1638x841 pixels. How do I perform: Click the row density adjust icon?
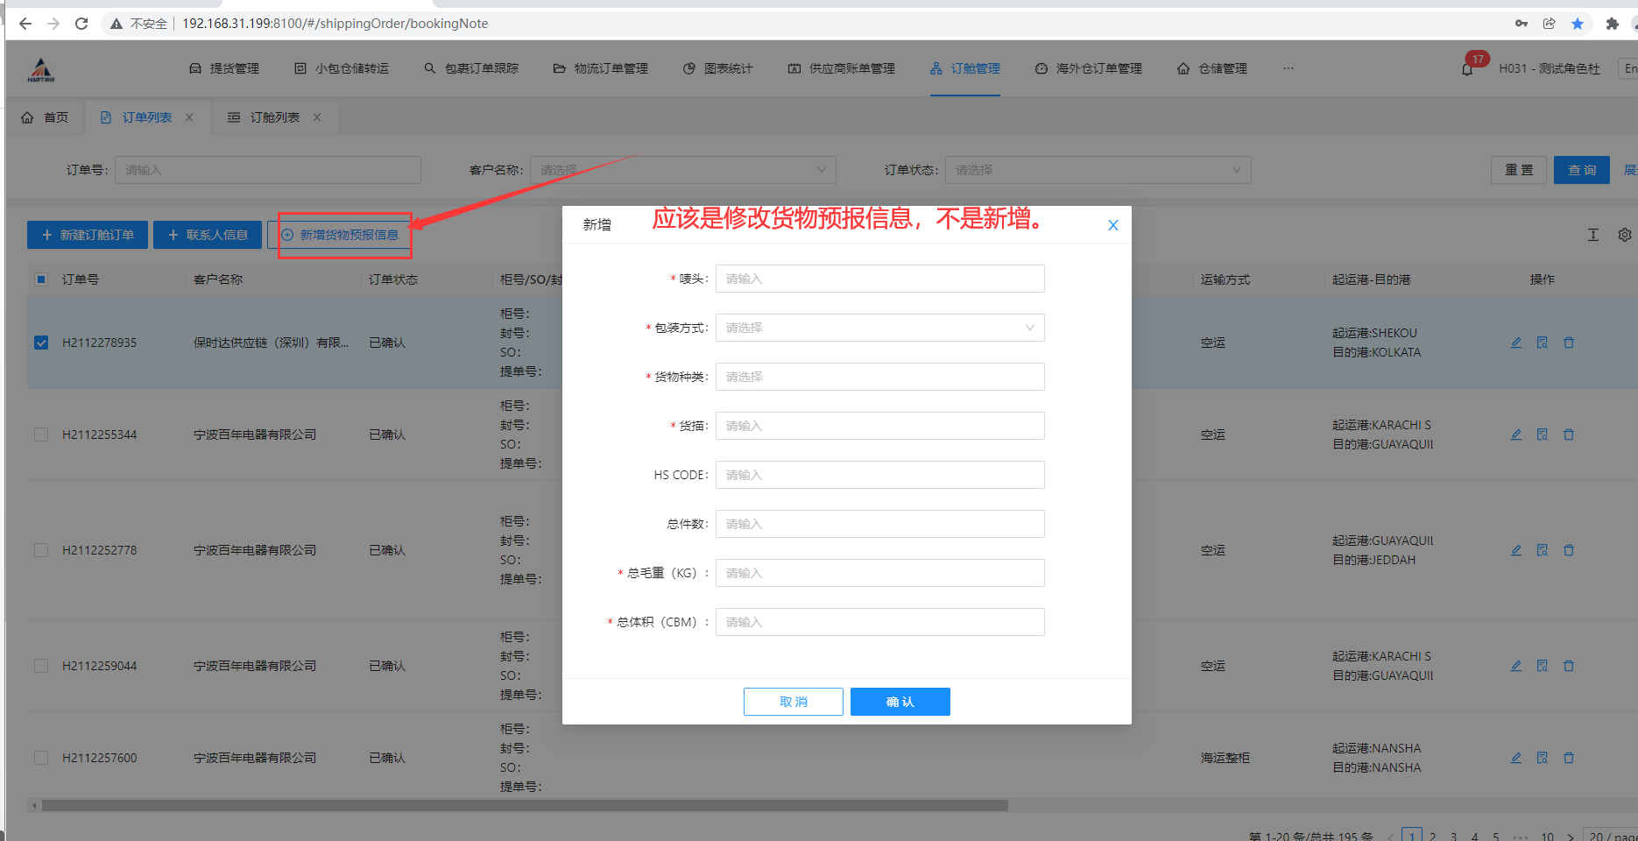(x=1593, y=235)
